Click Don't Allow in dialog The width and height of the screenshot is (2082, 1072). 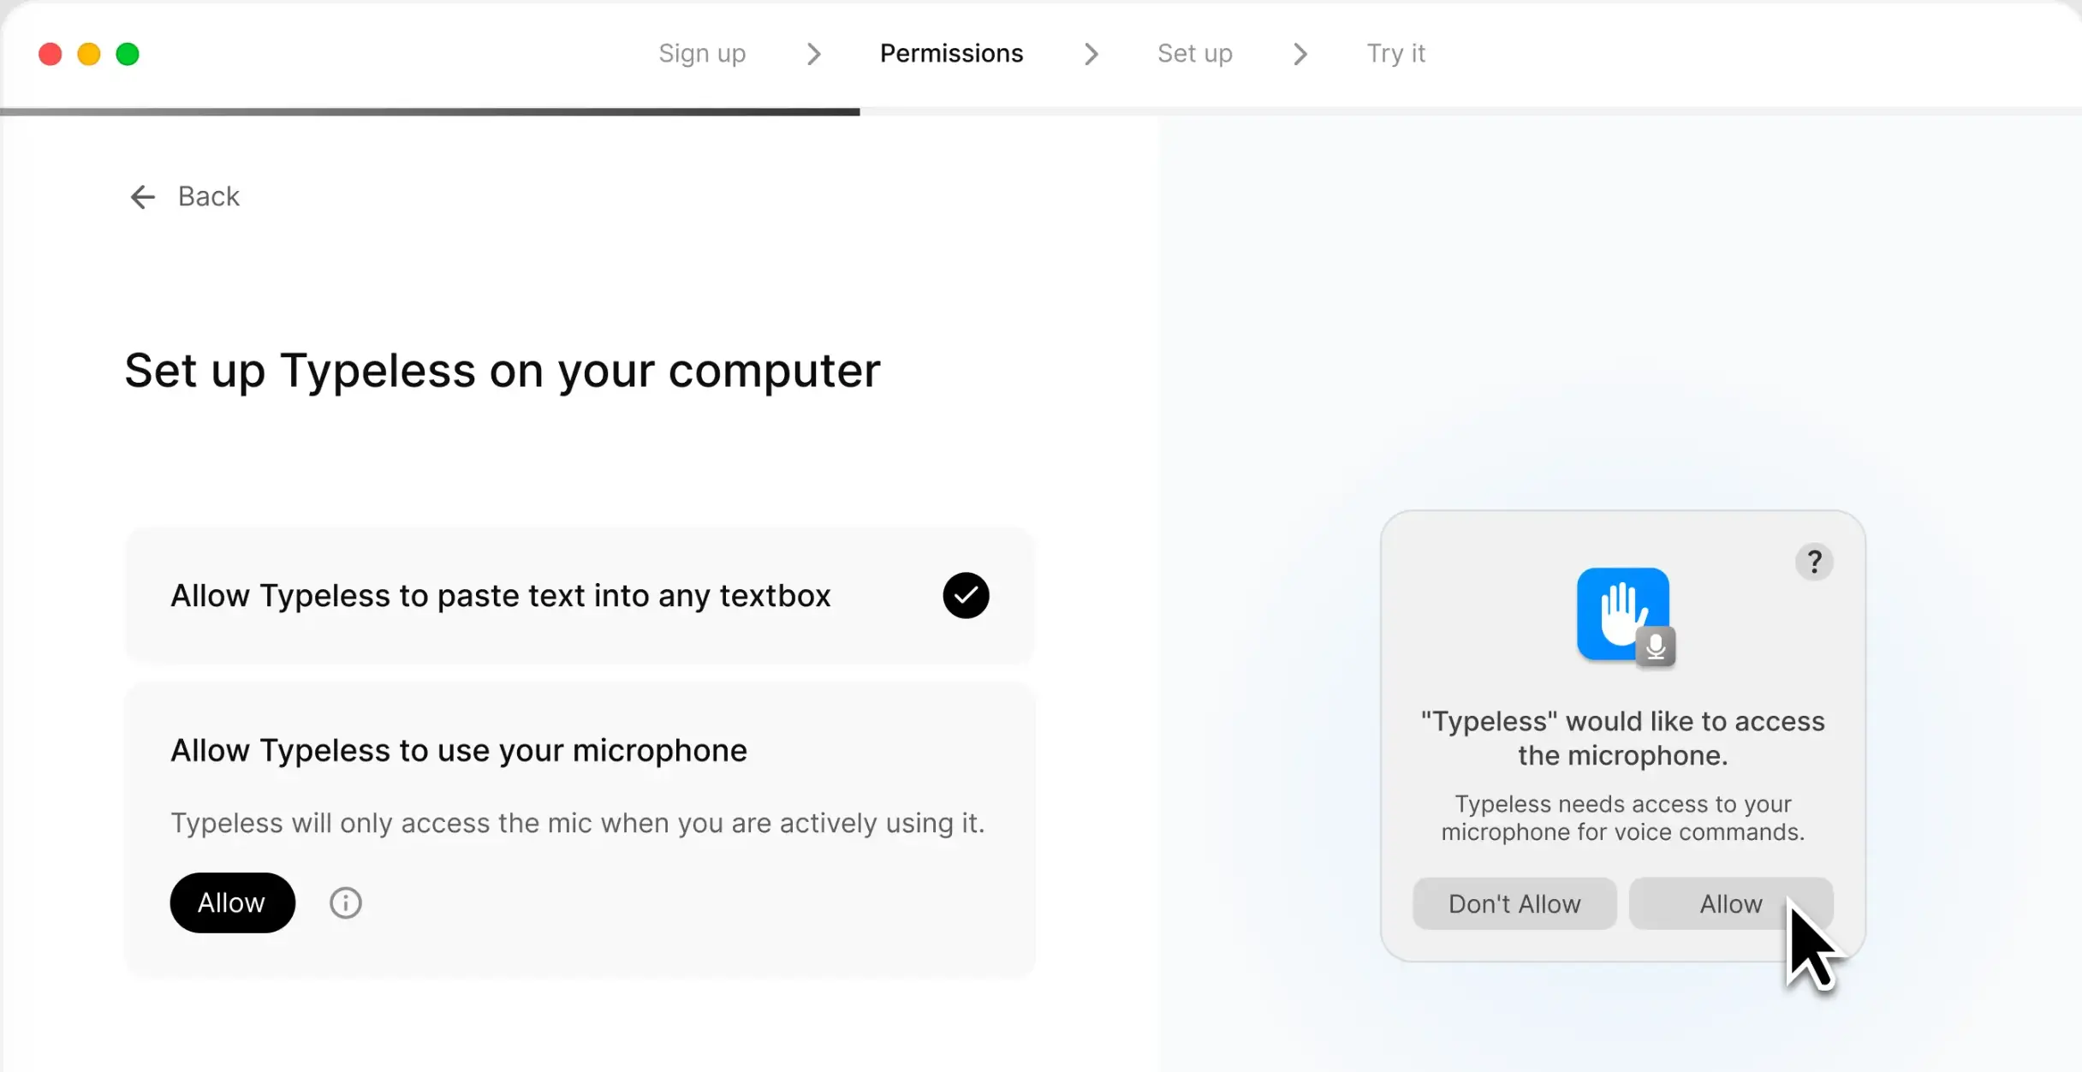1514,903
